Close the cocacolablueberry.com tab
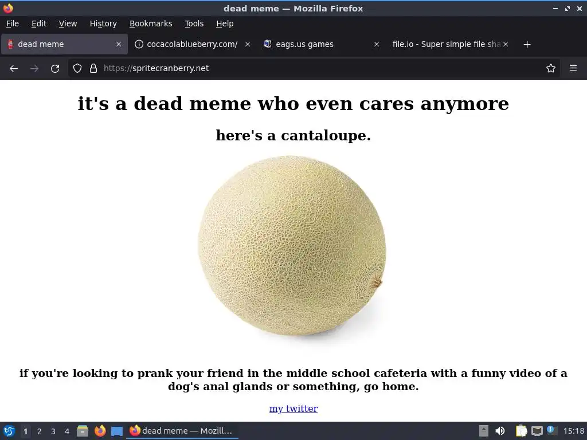The image size is (587, 440). point(248,44)
